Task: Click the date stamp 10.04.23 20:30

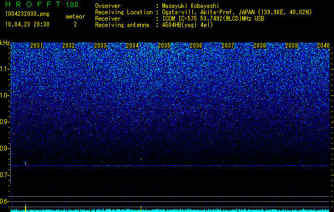Action: pyautogui.click(x=27, y=24)
